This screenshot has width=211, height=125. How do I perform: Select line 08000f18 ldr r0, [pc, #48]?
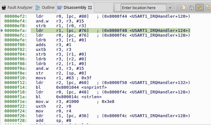click(x=97, y=92)
